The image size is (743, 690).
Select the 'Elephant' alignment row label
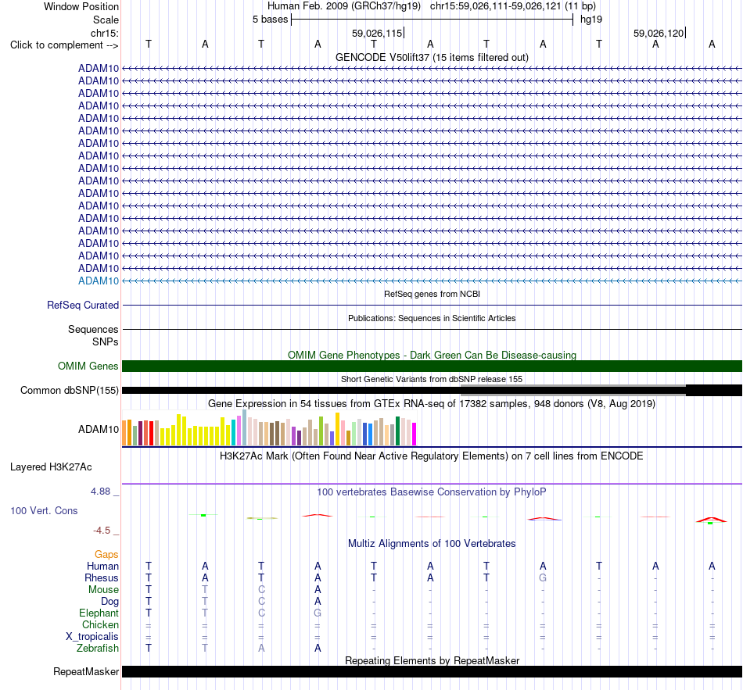pos(99,613)
